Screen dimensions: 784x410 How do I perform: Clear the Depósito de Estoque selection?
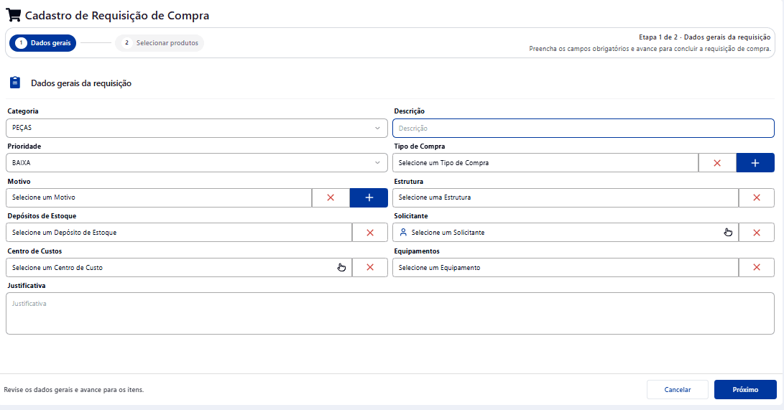(370, 233)
